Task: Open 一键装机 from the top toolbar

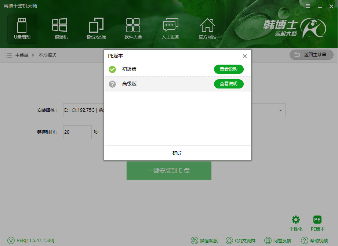Action: 59,28
